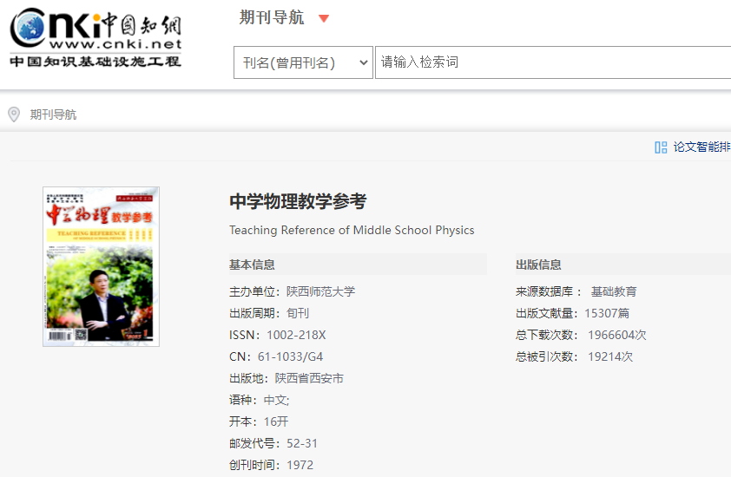Click the 中国知识基础设施工程 logo caption
Screen dimensions: 731x477
(x=95, y=61)
